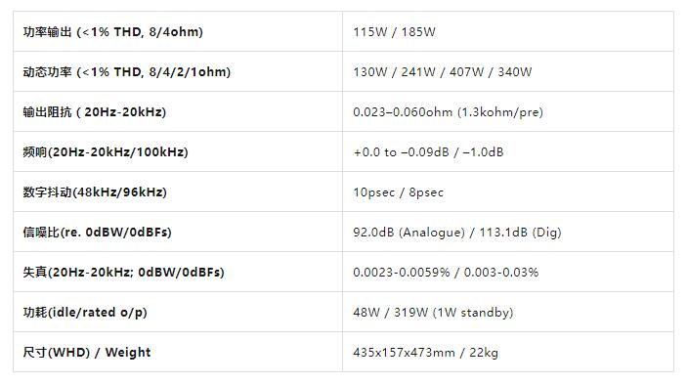
Task: Click the 功耗(idle/rated o/p) label
Action: [x=85, y=313]
